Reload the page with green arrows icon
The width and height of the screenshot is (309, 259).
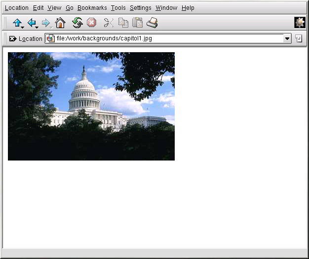click(x=77, y=23)
